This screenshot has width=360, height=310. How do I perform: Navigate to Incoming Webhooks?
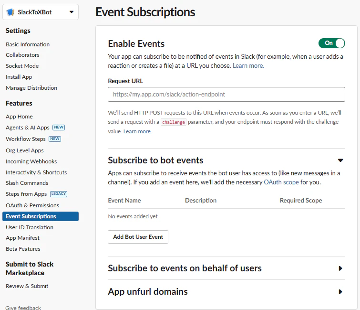pyautogui.click(x=31, y=161)
